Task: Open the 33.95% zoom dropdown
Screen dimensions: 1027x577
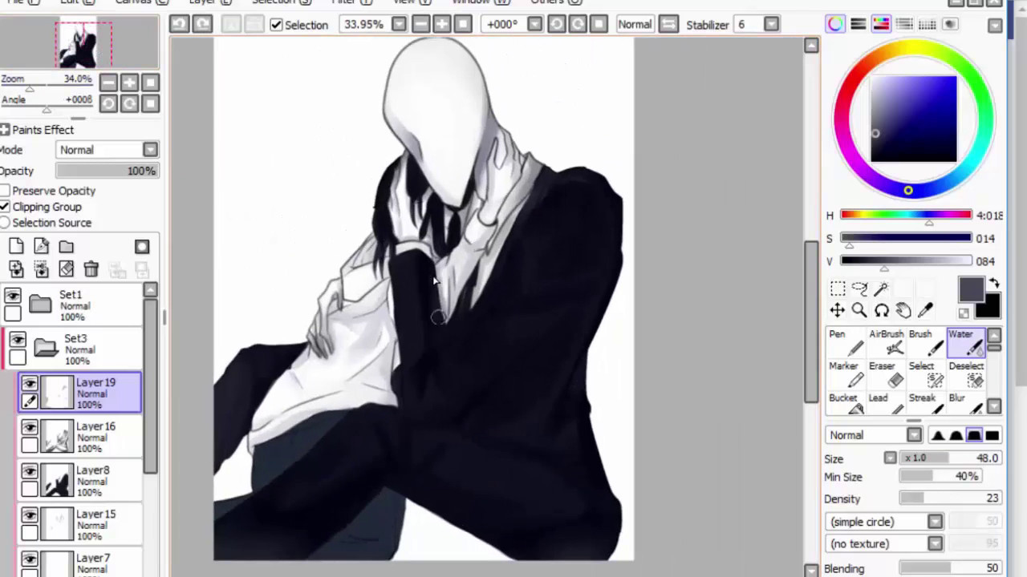Action: [x=399, y=25]
